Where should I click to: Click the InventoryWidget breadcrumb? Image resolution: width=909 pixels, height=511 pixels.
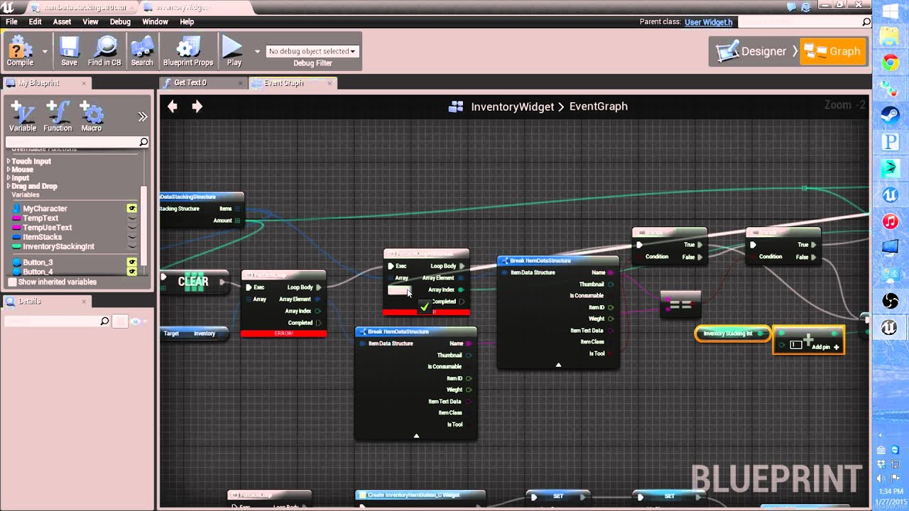point(512,106)
